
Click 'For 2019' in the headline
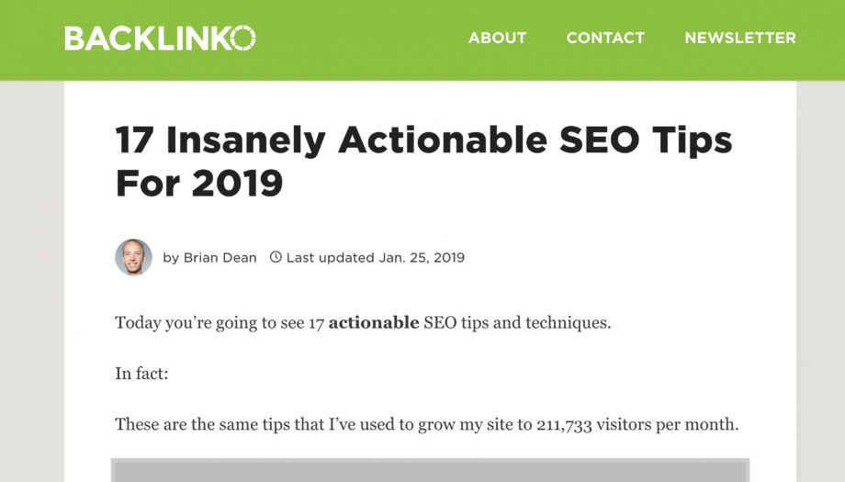199,183
